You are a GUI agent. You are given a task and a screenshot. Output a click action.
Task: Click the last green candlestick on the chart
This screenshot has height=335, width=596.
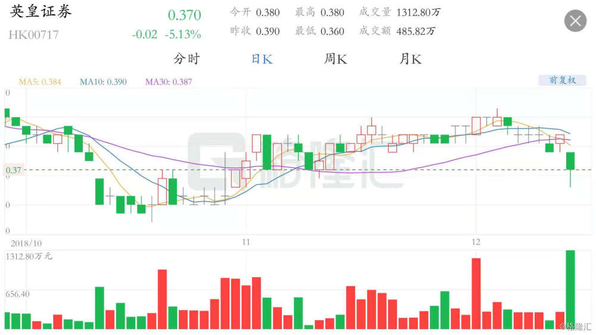[570, 161]
